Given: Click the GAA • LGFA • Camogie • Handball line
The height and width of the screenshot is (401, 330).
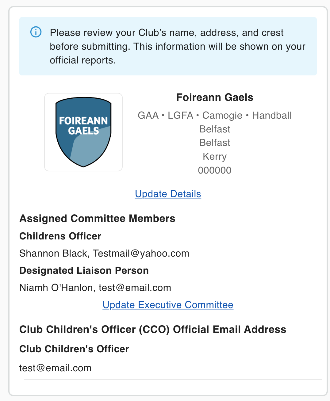Looking at the screenshot, I should 215,115.
